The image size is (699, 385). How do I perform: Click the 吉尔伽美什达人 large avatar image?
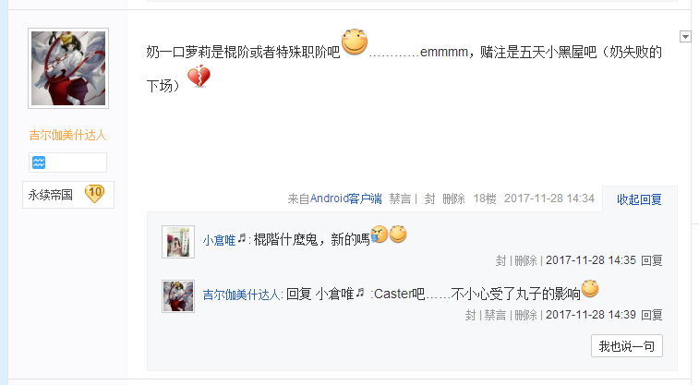click(68, 68)
